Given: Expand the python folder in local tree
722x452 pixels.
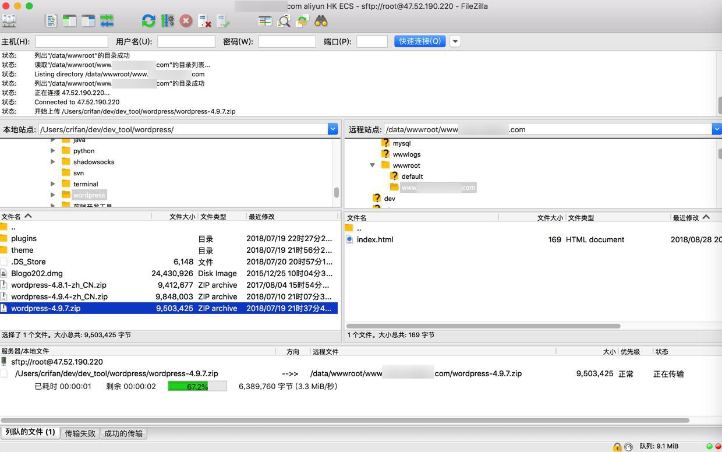Looking at the screenshot, I should pyautogui.click(x=53, y=151).
